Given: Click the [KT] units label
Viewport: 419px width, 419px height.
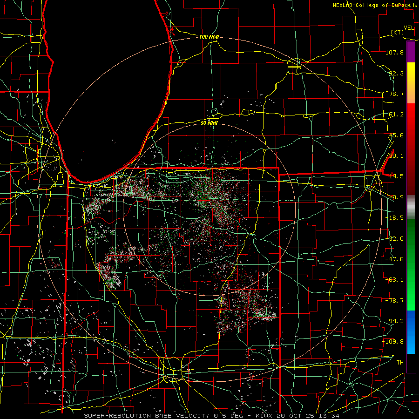Looking at the screenshot, I should [398, 32].
